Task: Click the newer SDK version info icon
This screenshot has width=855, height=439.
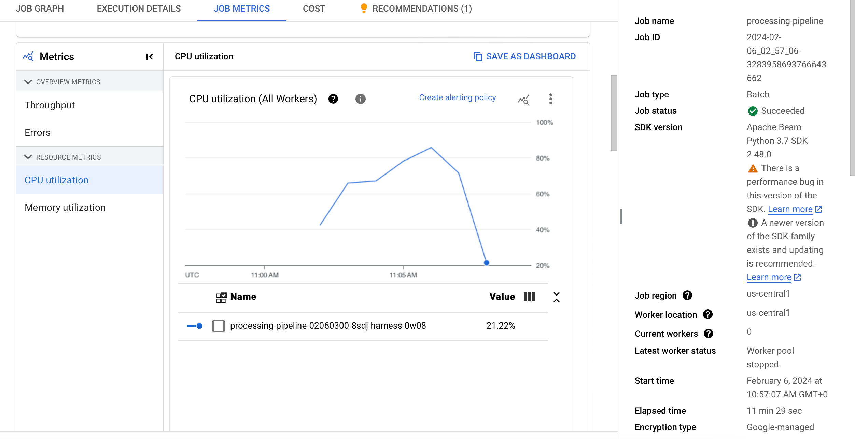Action: 753,223
